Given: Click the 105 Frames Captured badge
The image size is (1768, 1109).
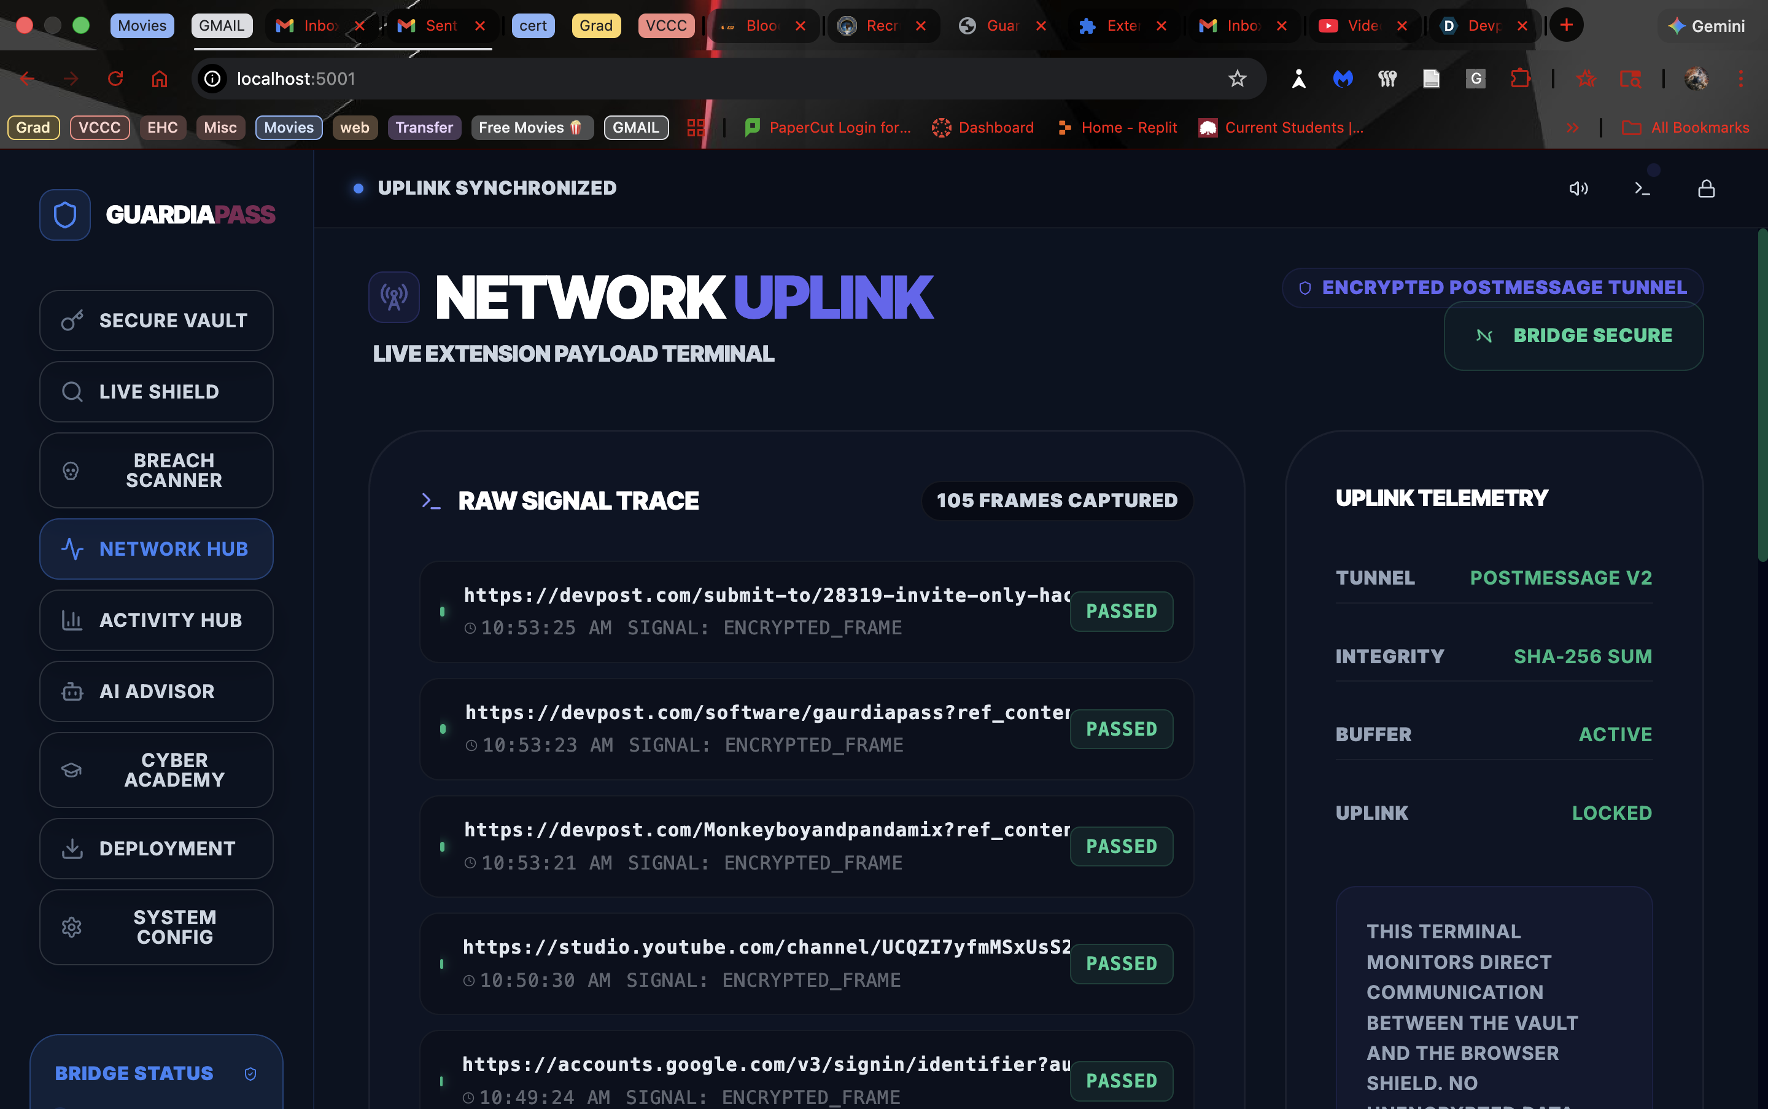Looking at the screenshot, I should pyautogui.click(x=1056, y=500).
